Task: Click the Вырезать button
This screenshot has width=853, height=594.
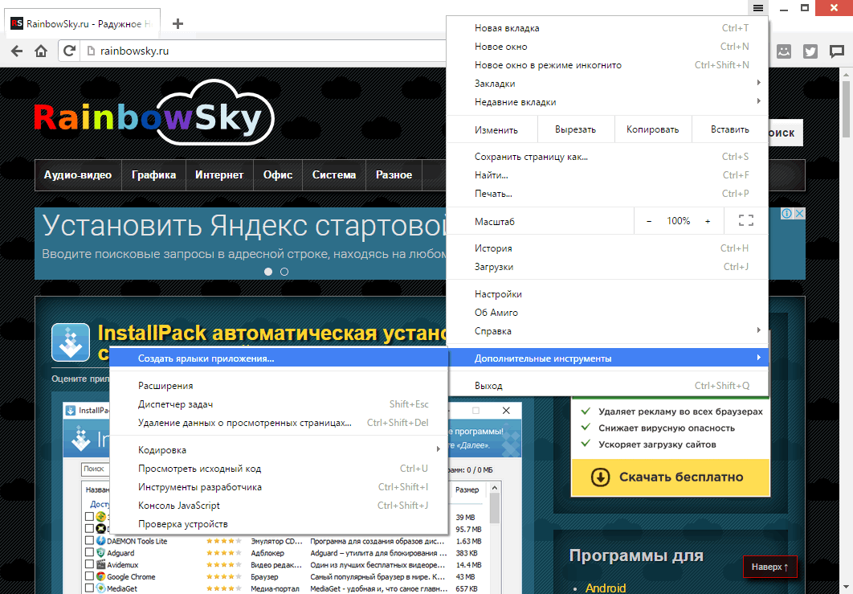Action: coord(576,129)
